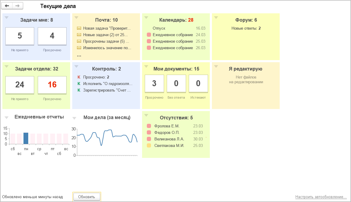Open Исполнить "О гидроизоля... control item
The height and width of the screenshot is (202, 351).
(x=108, y=84)
